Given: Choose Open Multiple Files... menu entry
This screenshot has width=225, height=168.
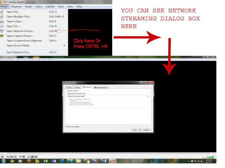Looking at the screenshot, I should click(34, 17).
